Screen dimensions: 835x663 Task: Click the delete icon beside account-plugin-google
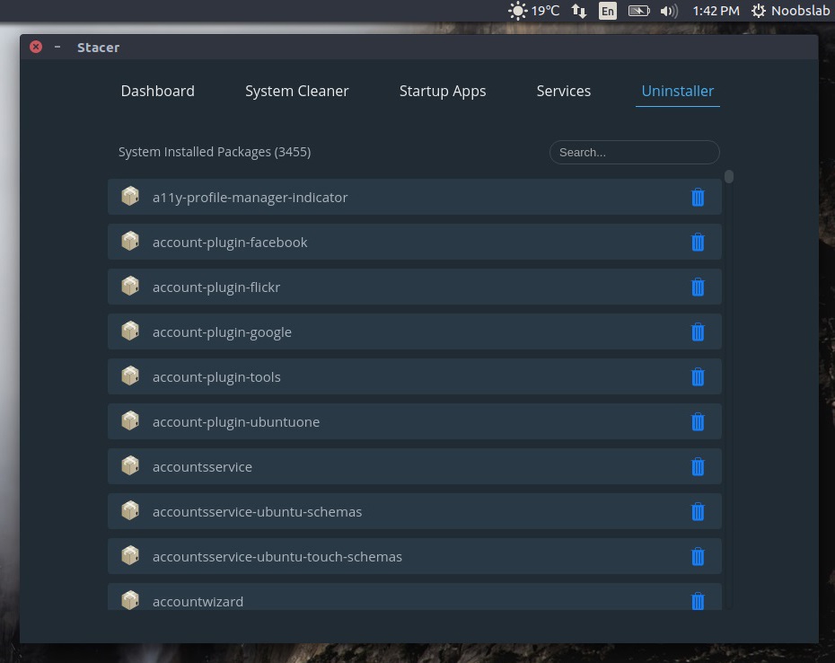tap(698, 331)
